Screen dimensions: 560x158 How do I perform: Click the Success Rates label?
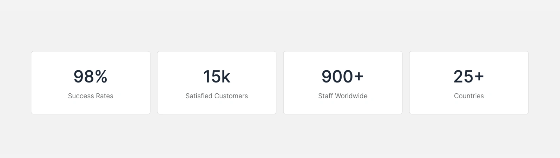[x=91, y=96]
